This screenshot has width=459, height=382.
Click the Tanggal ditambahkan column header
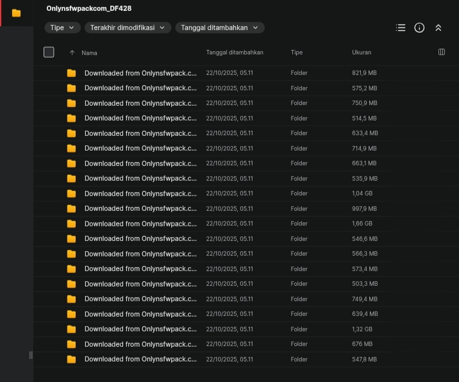coord(235,53)
